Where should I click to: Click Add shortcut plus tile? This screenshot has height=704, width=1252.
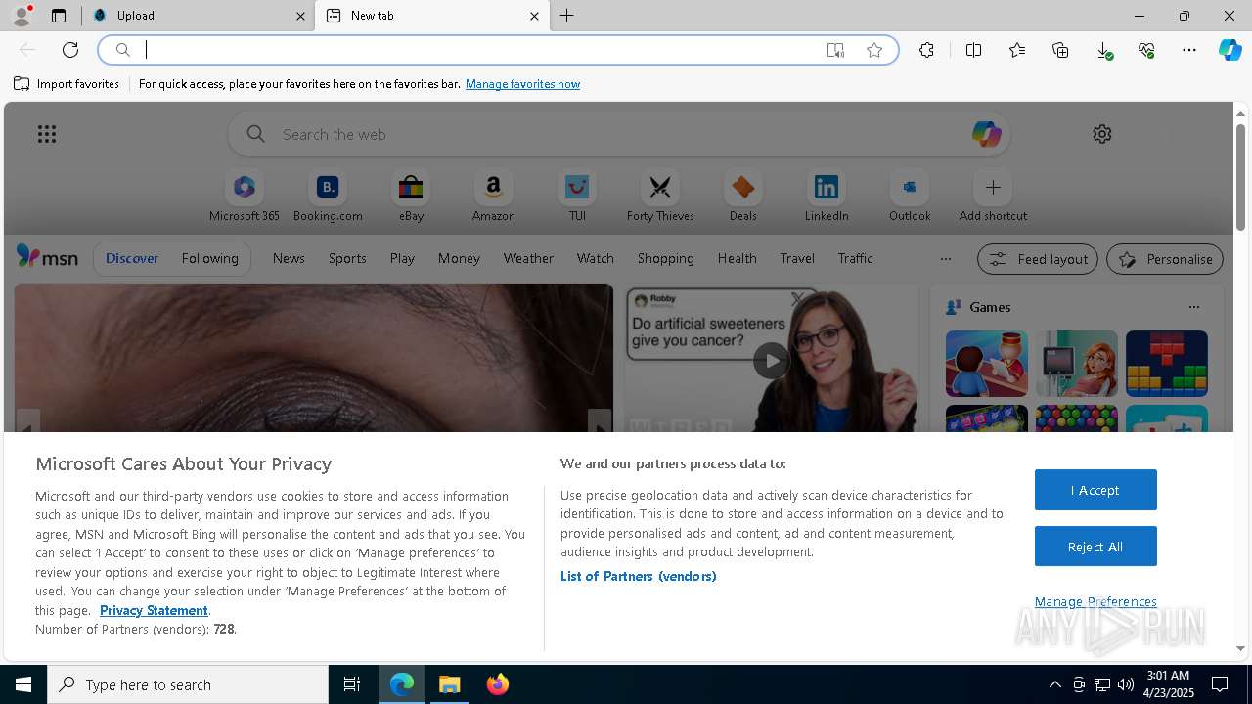[x=993, y=197]
